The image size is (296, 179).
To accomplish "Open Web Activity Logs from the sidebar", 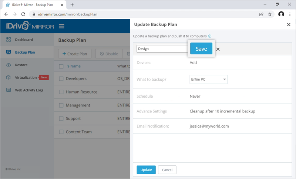I will (29, 90).
